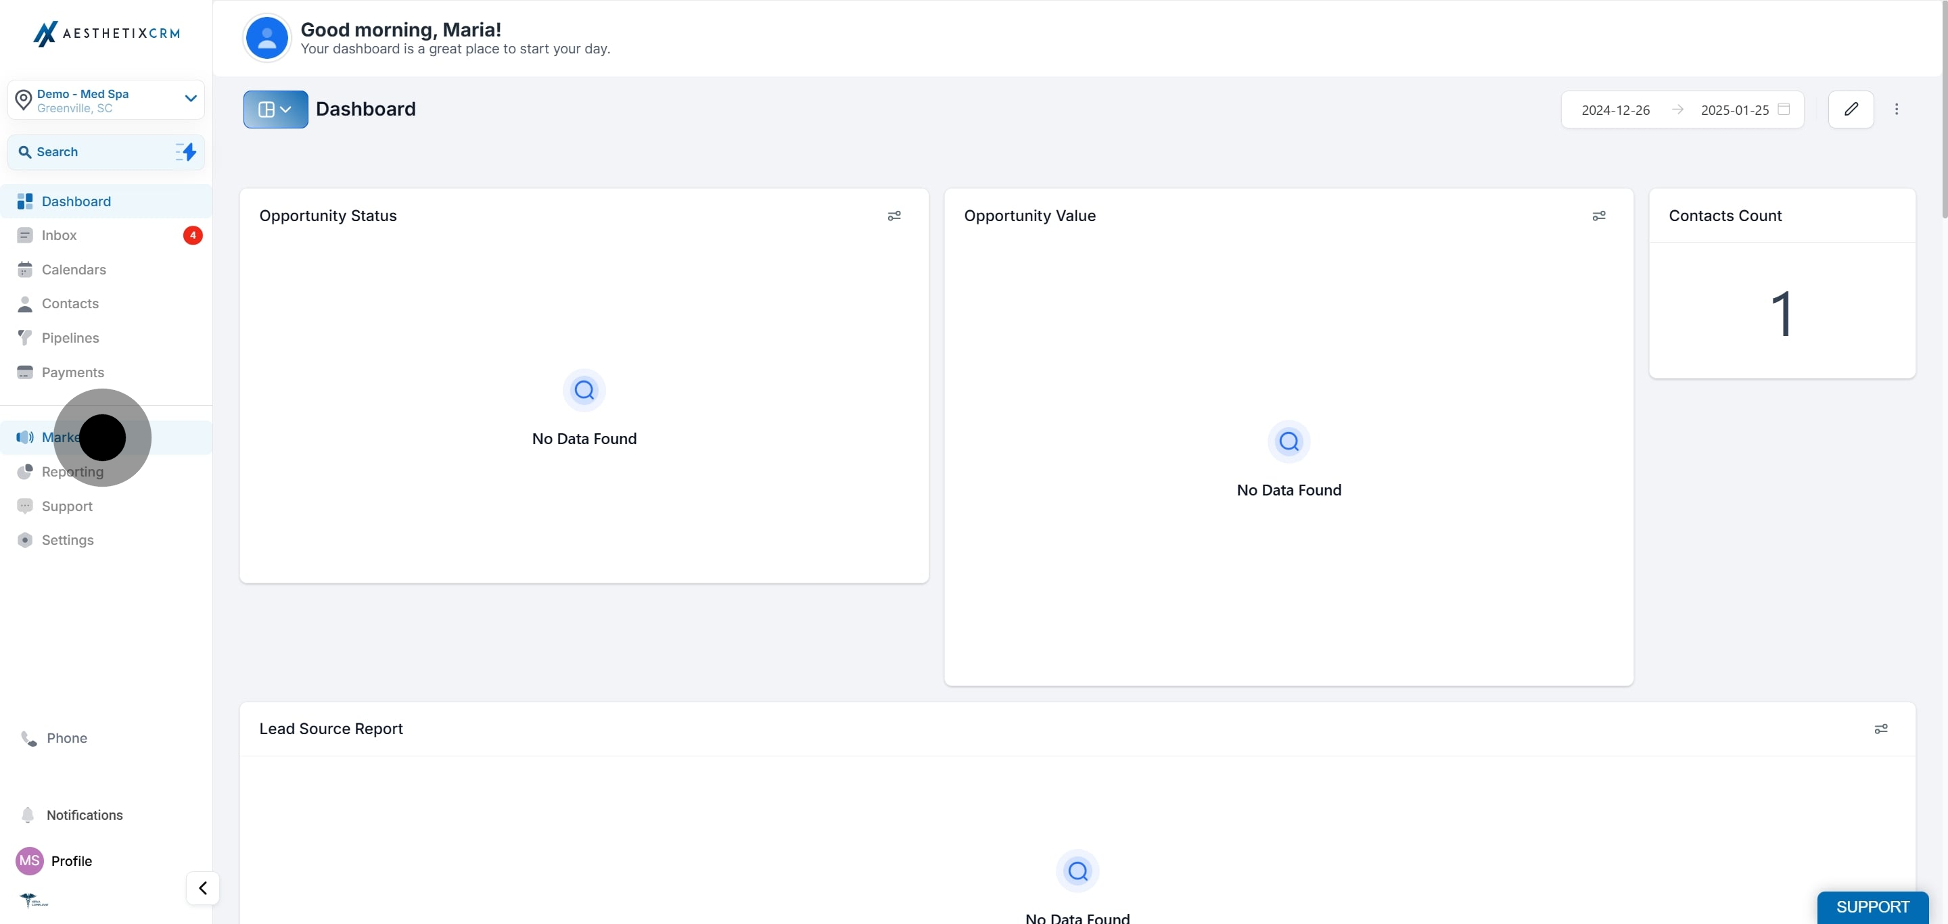Click the blue SUPPORT button
Viewport: 1948px width, 924px height.
[x=1872, y=906]
